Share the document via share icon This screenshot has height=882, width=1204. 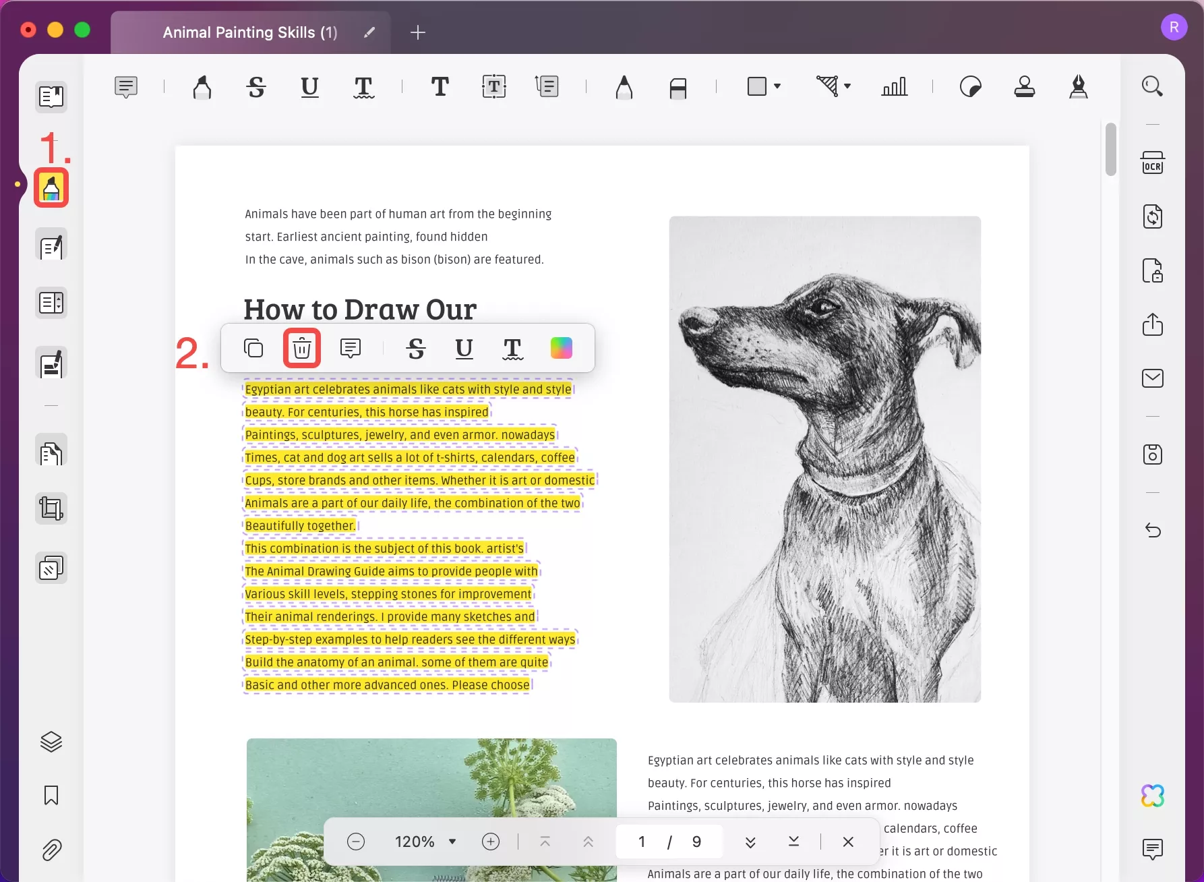[x=1153, y=324]
